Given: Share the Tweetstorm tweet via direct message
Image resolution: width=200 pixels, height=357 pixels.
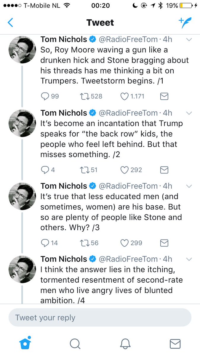Looking at the screenshot, I should point(164,96).
